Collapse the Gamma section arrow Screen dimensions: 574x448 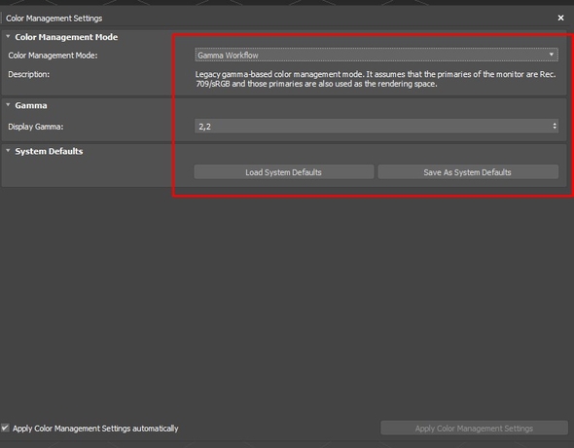8,105
